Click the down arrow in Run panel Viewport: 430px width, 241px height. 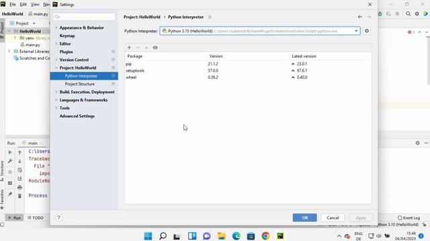[19, 161]
